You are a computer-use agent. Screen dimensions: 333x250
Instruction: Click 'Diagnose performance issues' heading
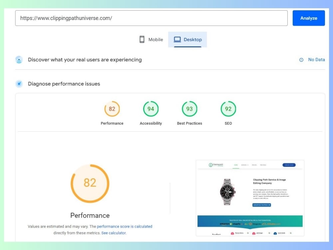64,84
